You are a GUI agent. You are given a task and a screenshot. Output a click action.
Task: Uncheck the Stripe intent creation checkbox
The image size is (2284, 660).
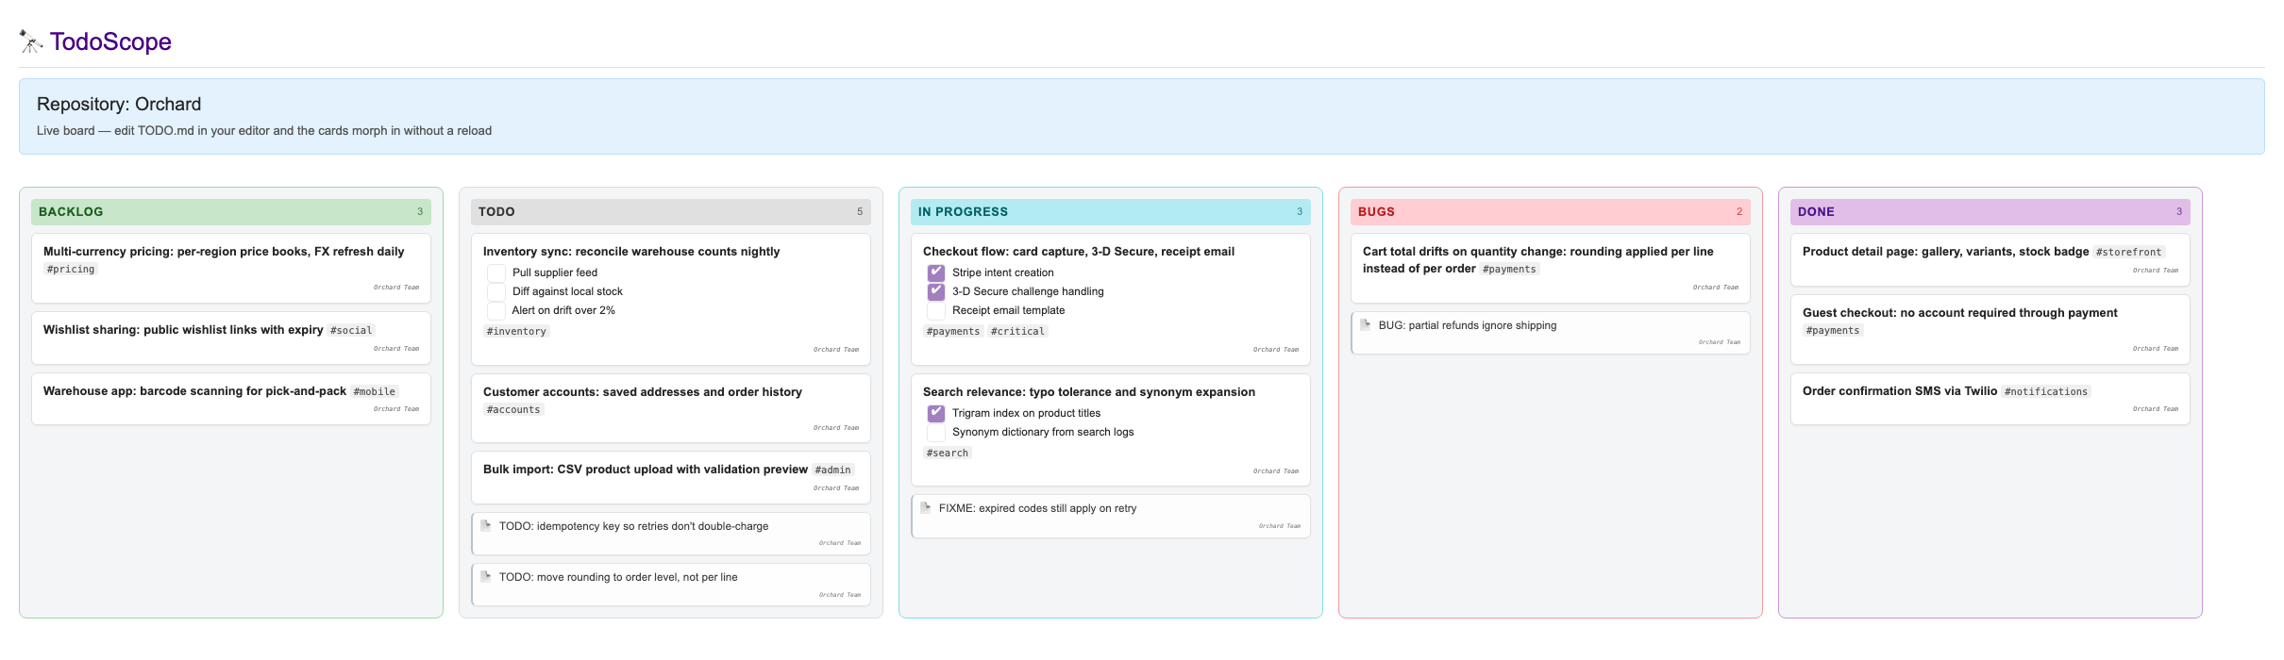click(936, 272)
